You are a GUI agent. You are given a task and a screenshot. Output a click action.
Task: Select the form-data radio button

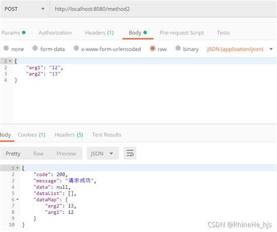pyautogui.click(x=35, y=48)
